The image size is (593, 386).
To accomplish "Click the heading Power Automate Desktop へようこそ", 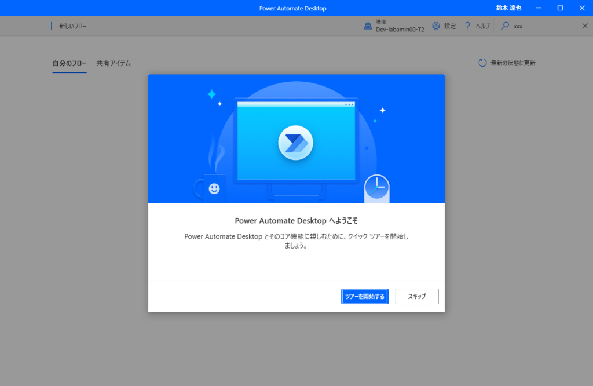I will (296, 221).
